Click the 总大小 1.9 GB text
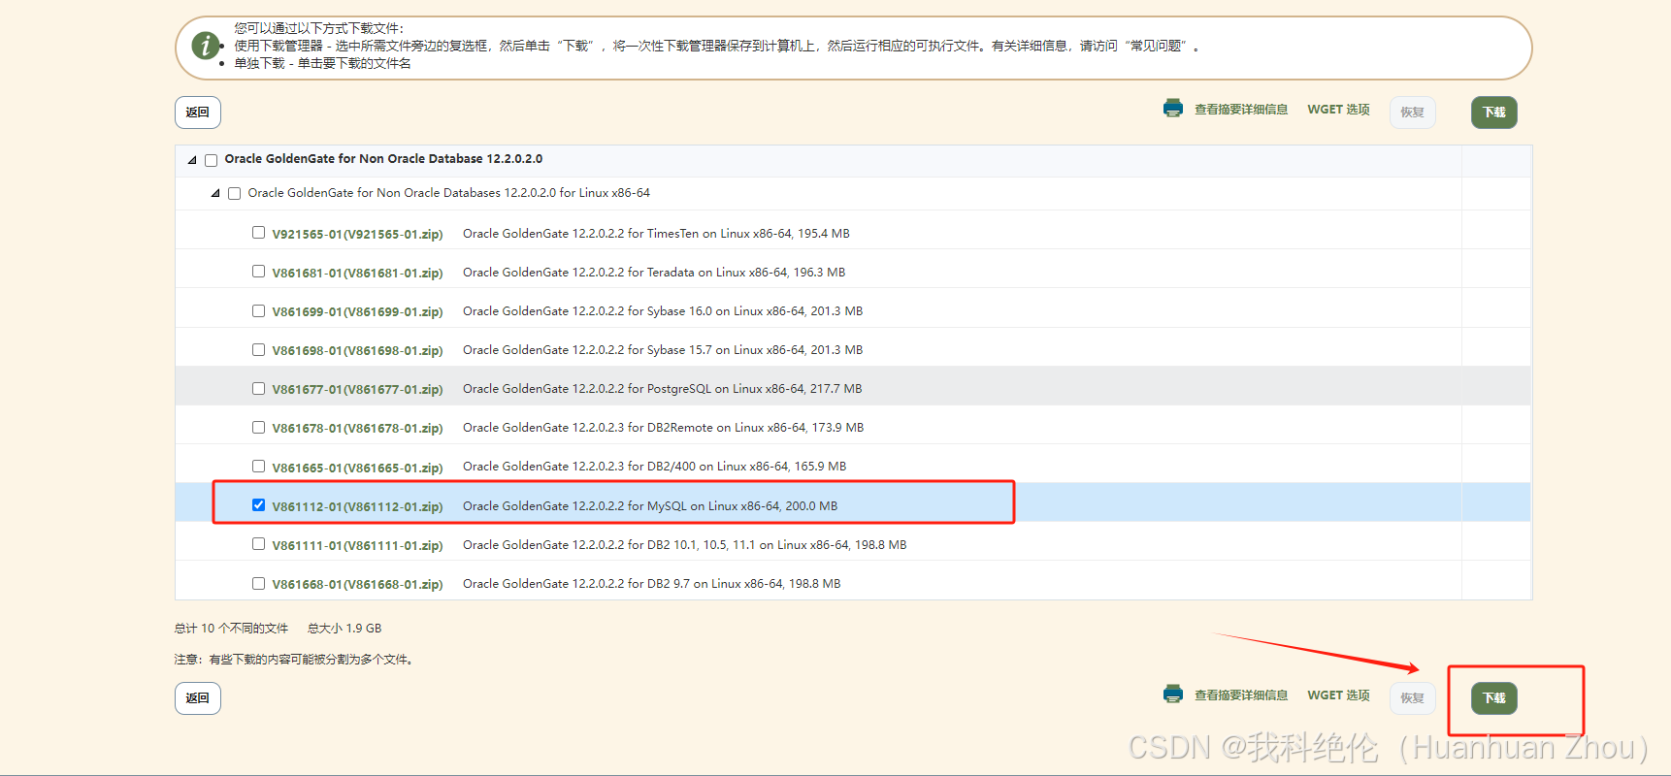1671x776 pixels. 344,629
